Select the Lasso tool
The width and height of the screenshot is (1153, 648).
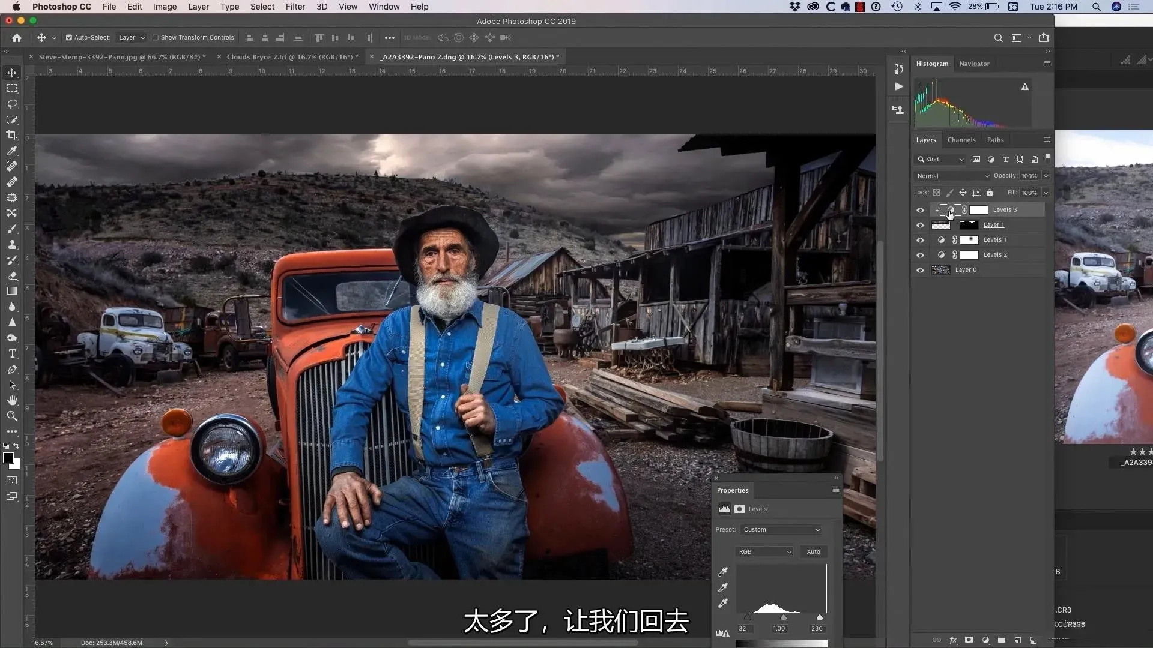click(12, 104)
